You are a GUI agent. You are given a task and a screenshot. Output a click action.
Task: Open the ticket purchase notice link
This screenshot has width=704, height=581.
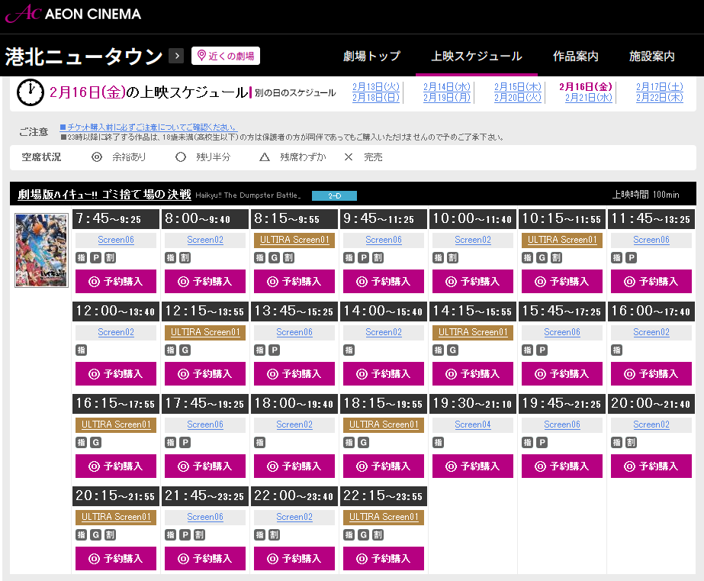pos(152,127)
